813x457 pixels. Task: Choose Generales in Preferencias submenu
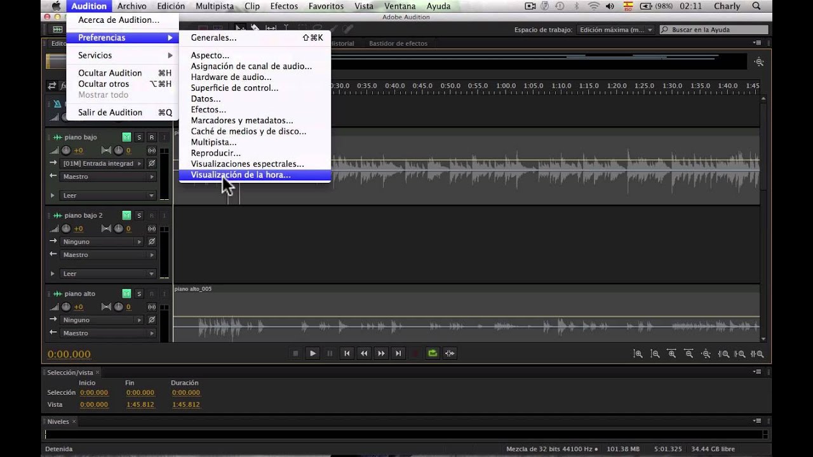click(x=255, y=37)
